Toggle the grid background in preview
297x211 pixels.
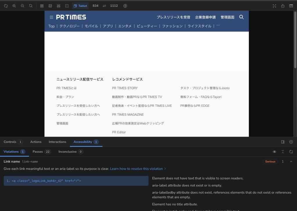coord(42,6)
